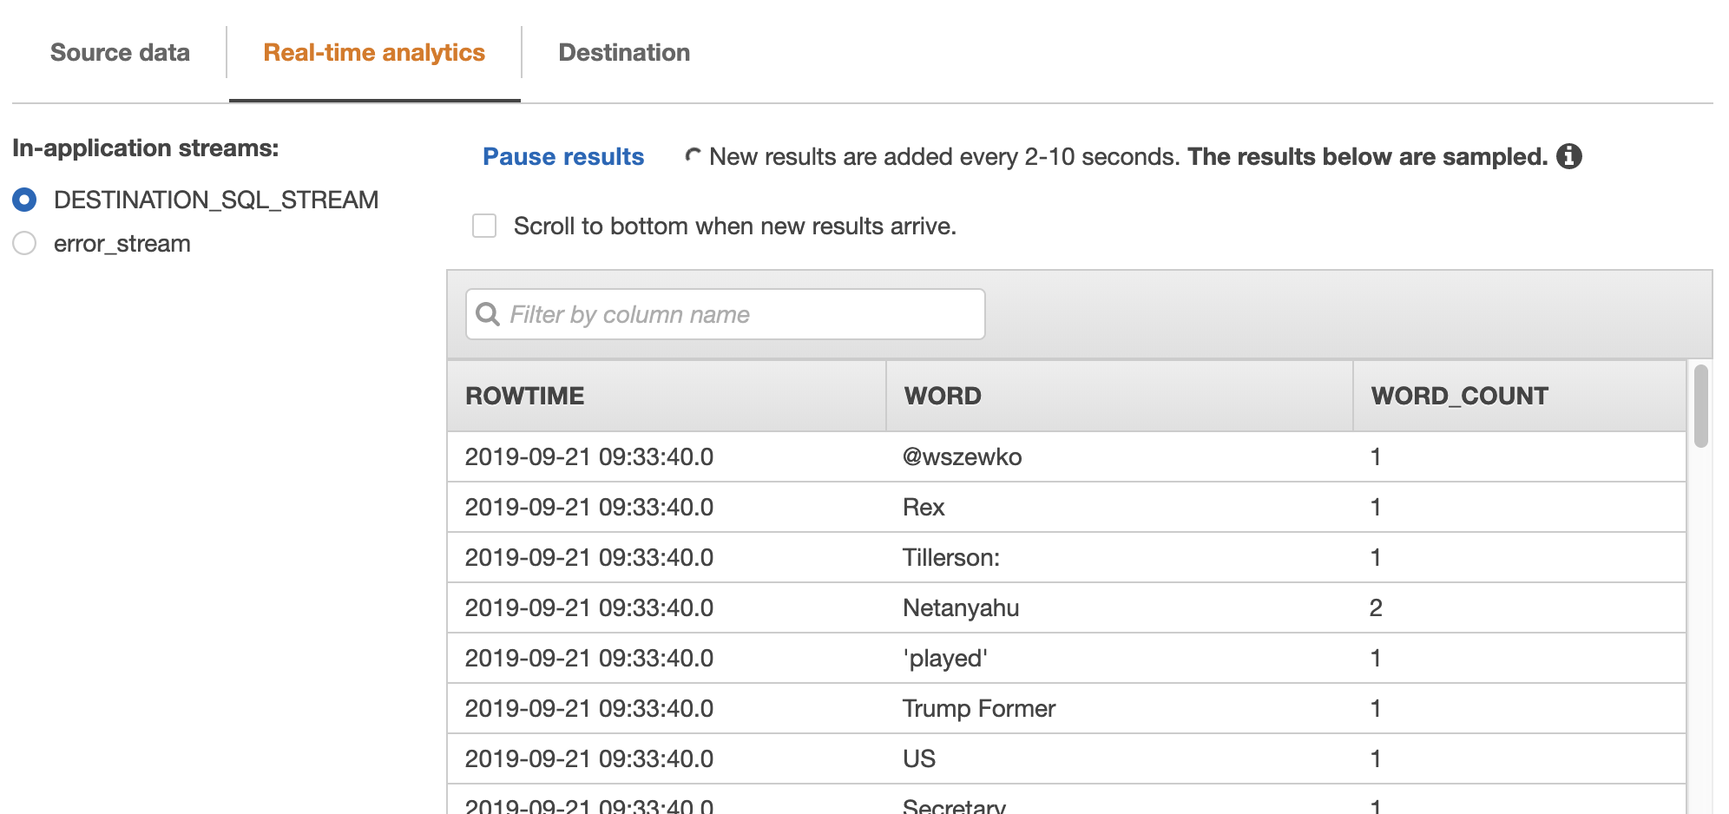Open the Source data tab
1729x814 pixels.
tap(120, 52)
